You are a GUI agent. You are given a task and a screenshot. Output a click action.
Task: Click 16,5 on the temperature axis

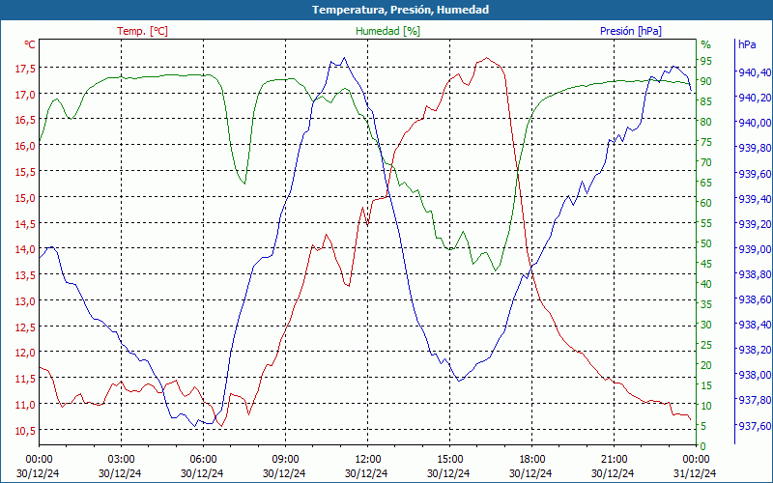point(25,120)
